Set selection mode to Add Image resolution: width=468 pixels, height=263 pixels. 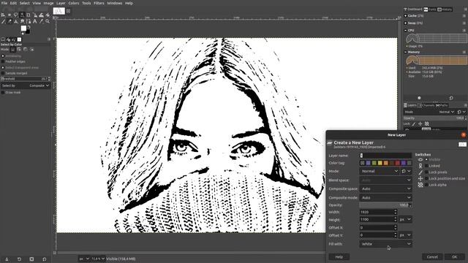pos(19,50)
